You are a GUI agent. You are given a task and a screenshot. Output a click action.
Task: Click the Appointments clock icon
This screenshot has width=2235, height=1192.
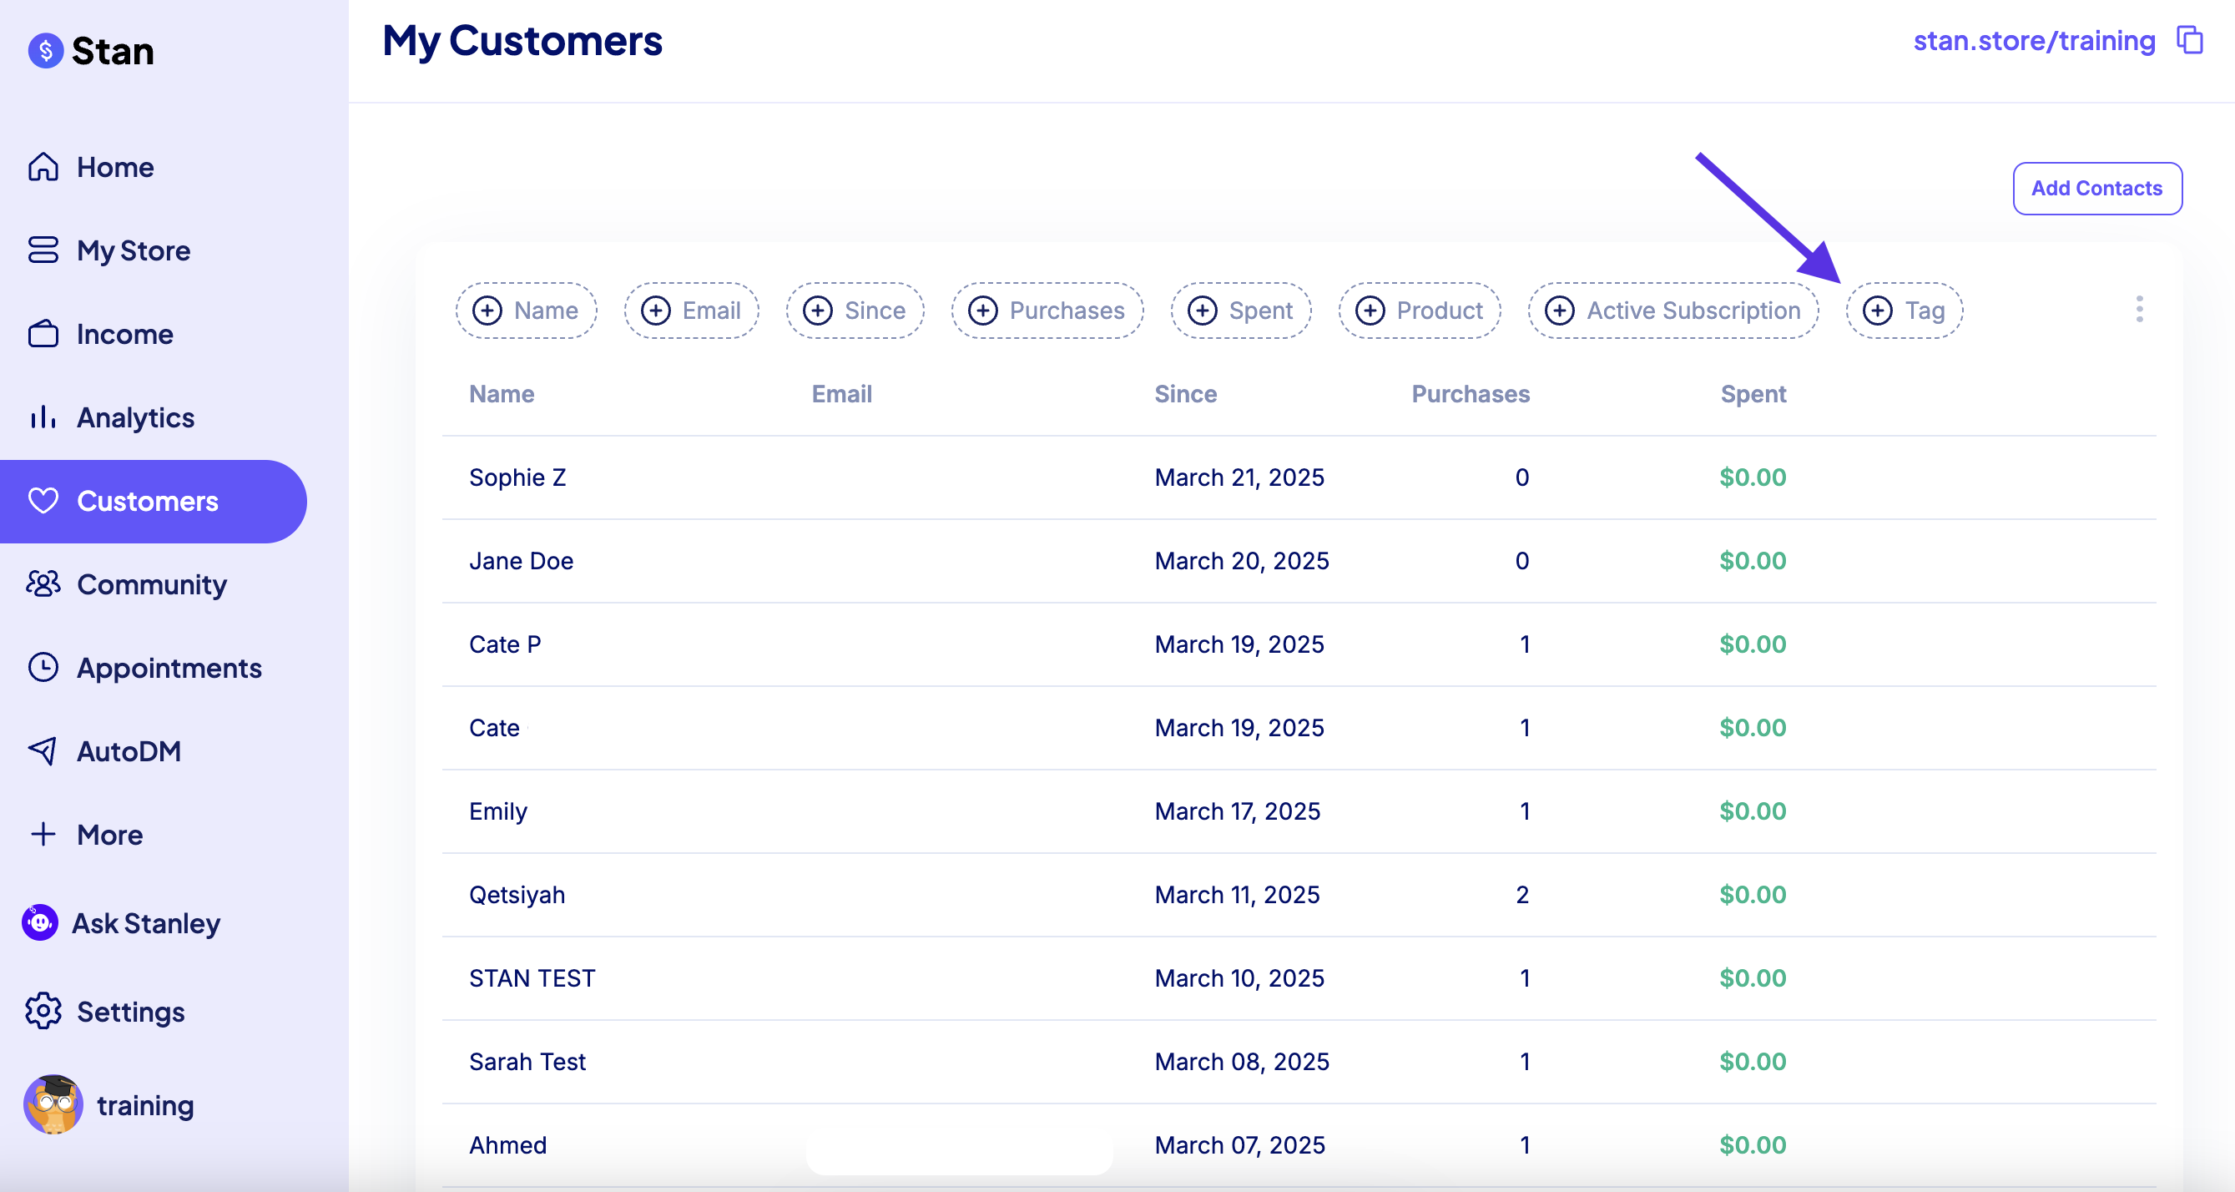pyautogui.click(x=43, y=667)
